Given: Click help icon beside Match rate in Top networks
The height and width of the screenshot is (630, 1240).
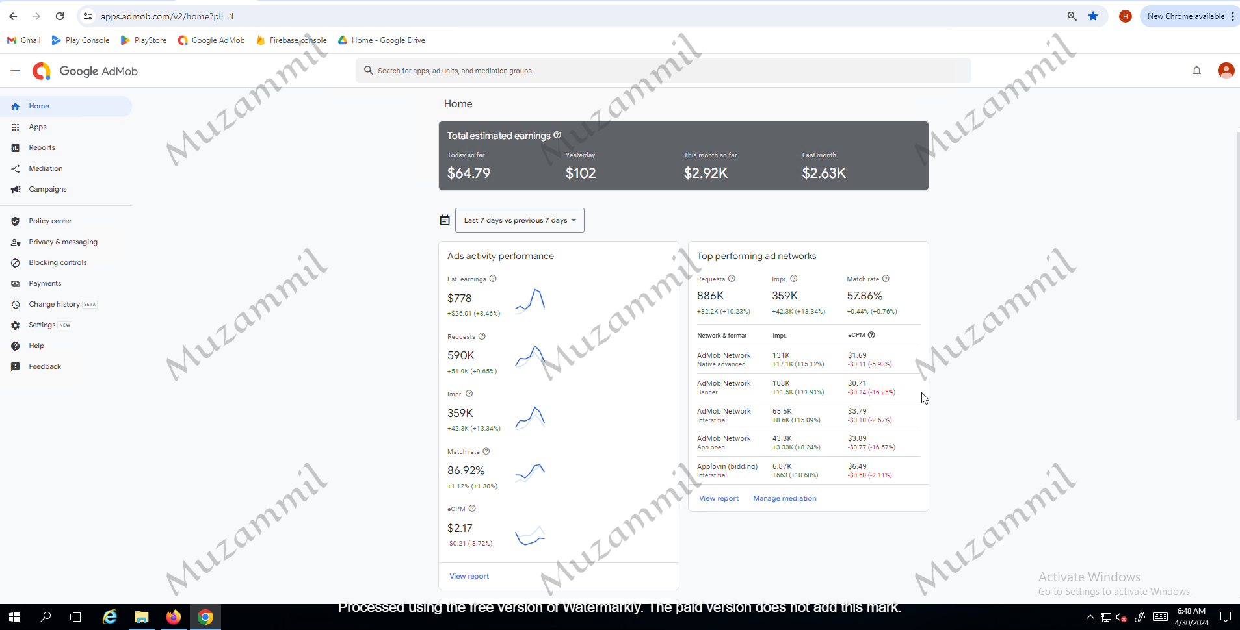Looking at the screenshot, I should tap(886, 279).
